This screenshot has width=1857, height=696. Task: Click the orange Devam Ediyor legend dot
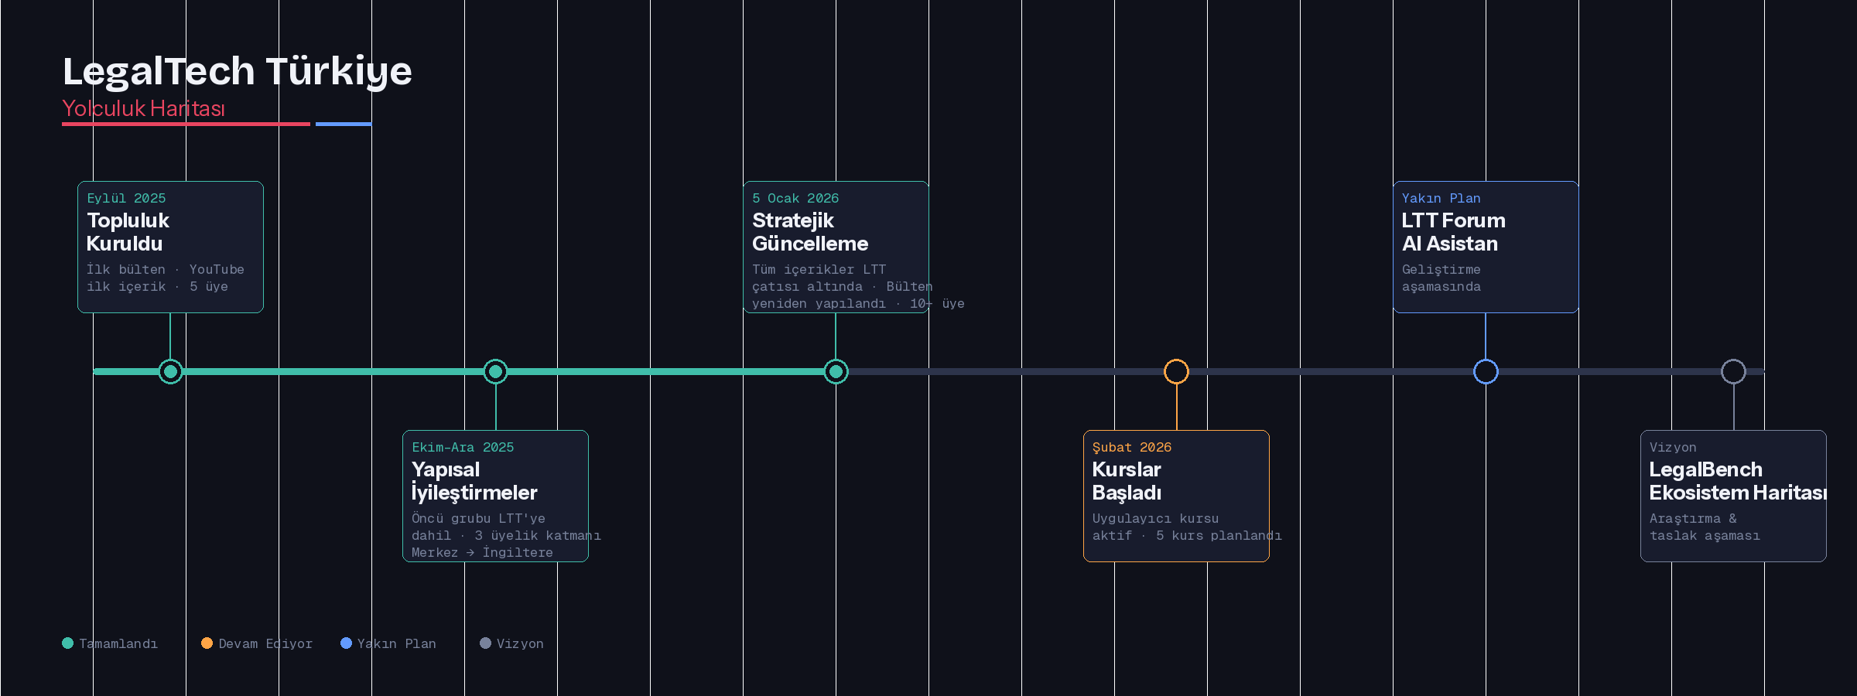(207, 643)
